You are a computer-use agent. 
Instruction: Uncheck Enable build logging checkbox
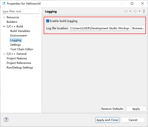tap(48, 21)
